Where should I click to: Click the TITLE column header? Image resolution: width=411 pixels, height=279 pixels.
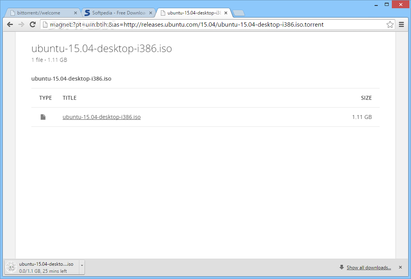69,98
